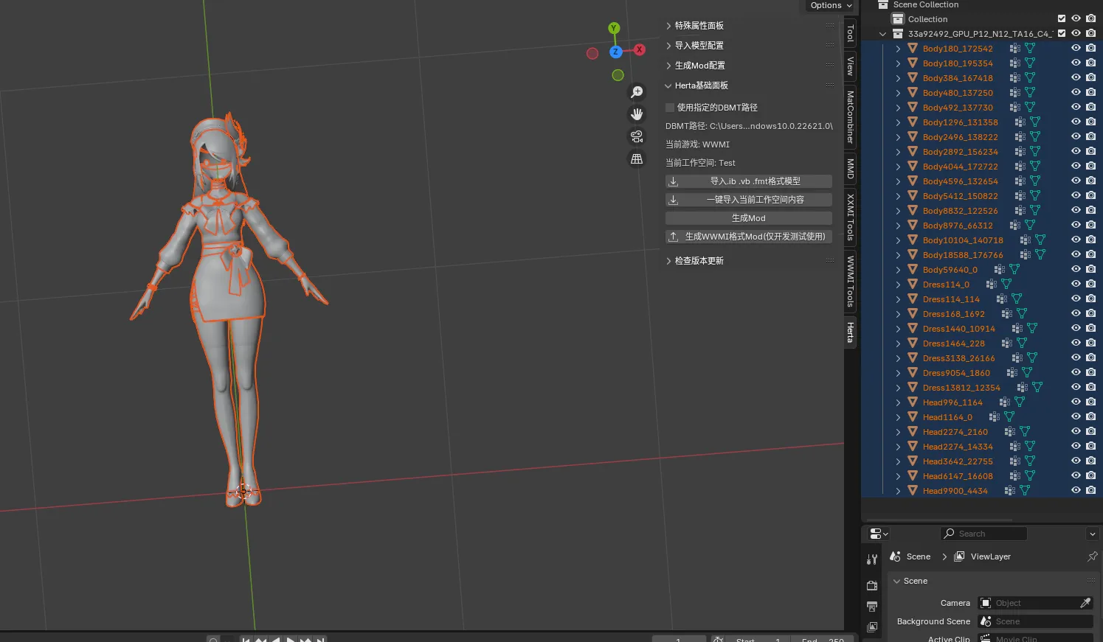Viewport: 1103px width, 642px height.
Task: Switch to the Tool sidebar tab
Action: [850, 33]
